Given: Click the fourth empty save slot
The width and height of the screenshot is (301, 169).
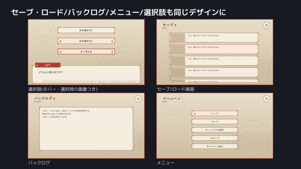Looking at the screenshot, I should (214, 72).
